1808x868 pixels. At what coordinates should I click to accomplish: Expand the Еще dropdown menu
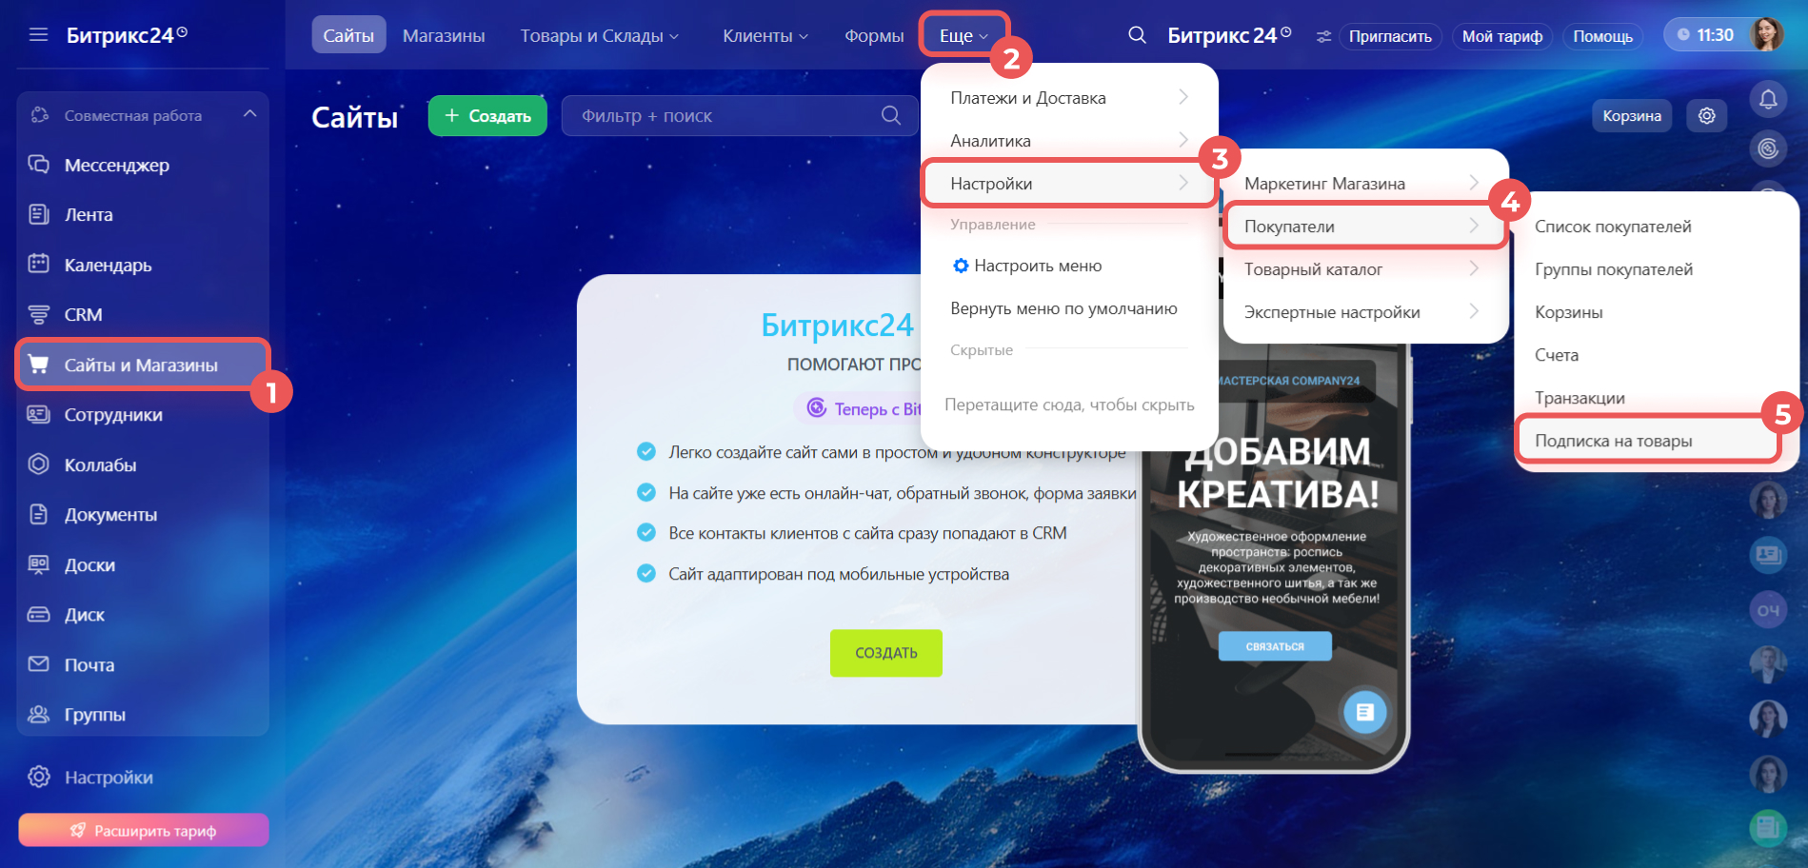pos(964,36)
